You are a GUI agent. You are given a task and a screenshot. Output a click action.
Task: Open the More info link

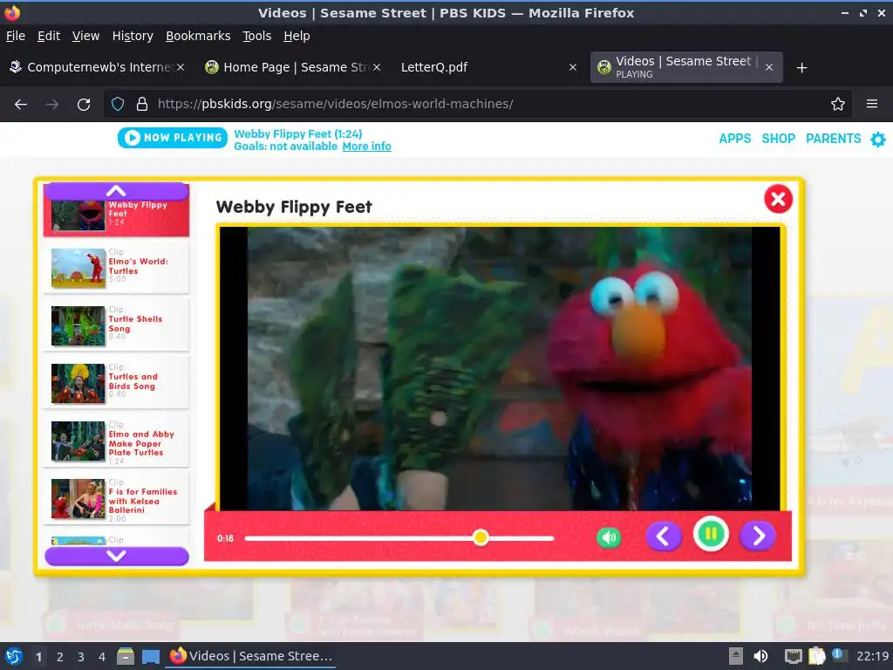[x=366, y=147]
